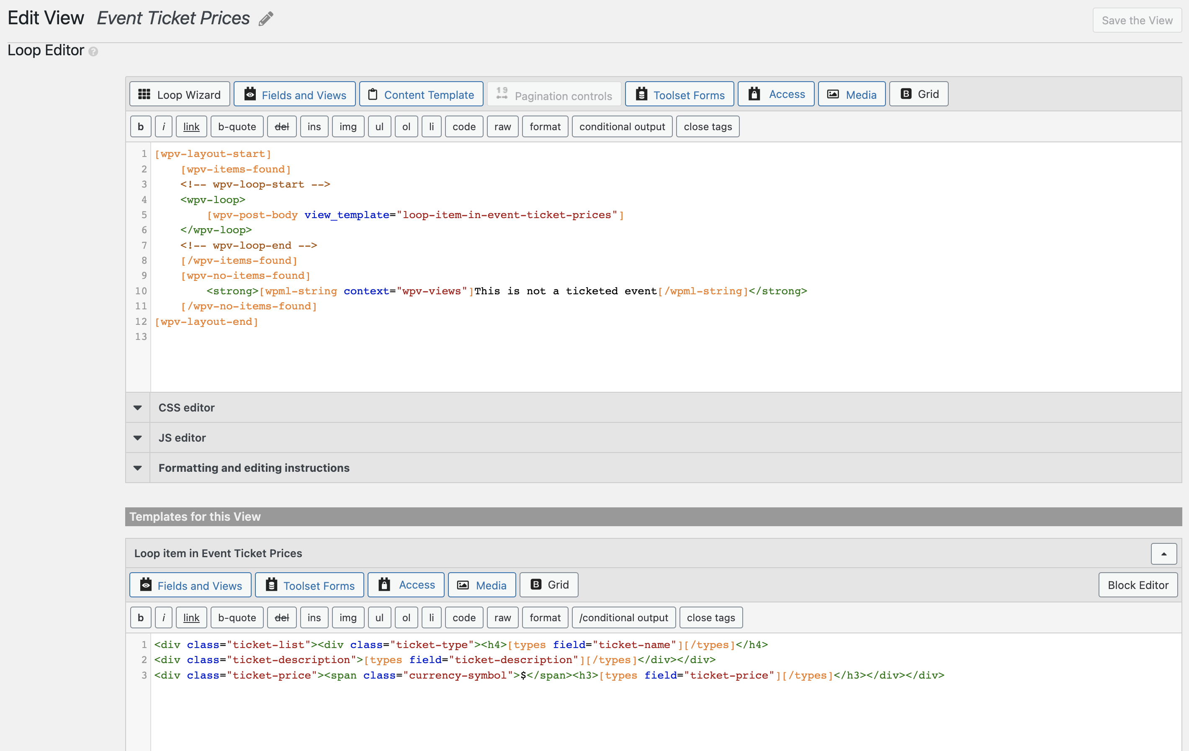The image size is (1189, 751).
Task: Expand the JS editor section
Action: click(x=653, y=437)
